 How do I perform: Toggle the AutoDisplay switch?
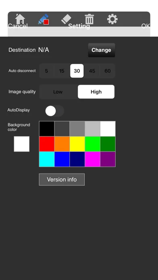pyautogui.click(x=54, y=111)
